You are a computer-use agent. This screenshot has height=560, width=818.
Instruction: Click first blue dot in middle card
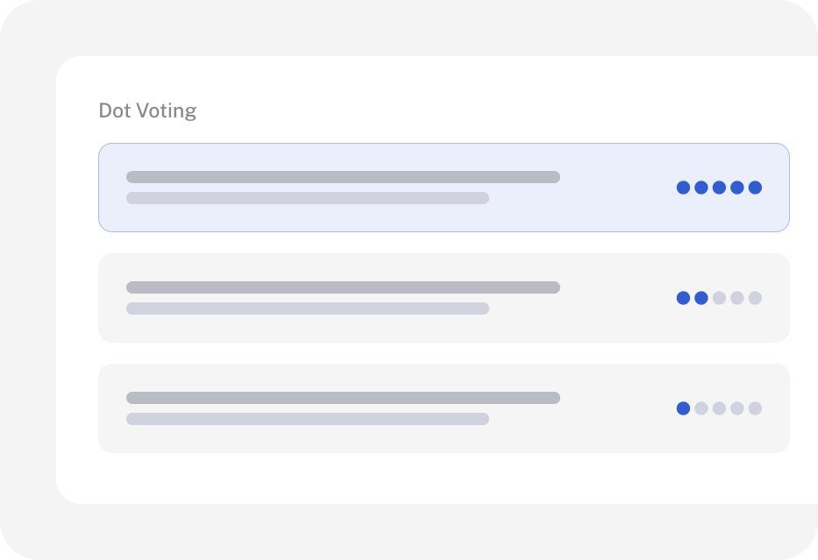click(683, 298)
